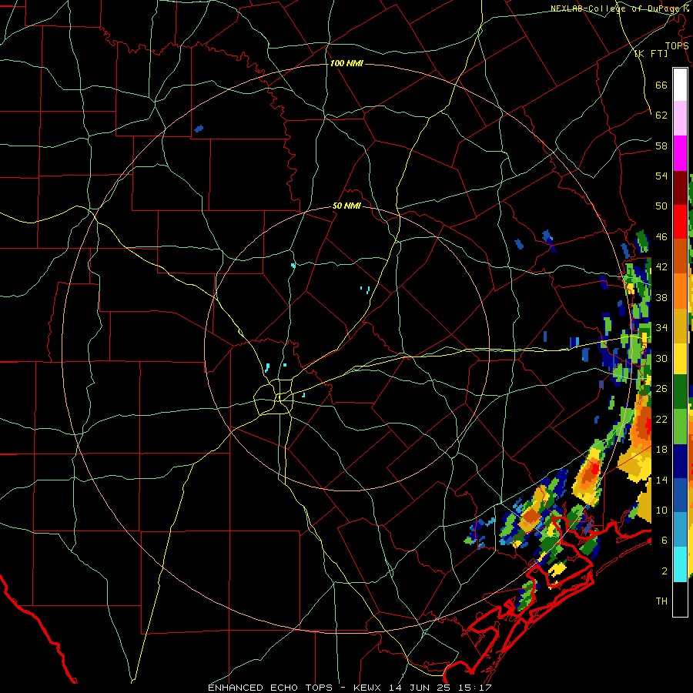The image size is (693, 693).
Task: Click the 26 value on the legend scale
Action: 661,389
